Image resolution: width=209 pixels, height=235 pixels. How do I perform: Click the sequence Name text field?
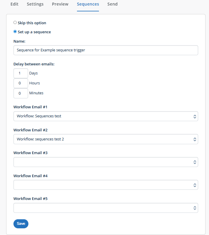106,50
